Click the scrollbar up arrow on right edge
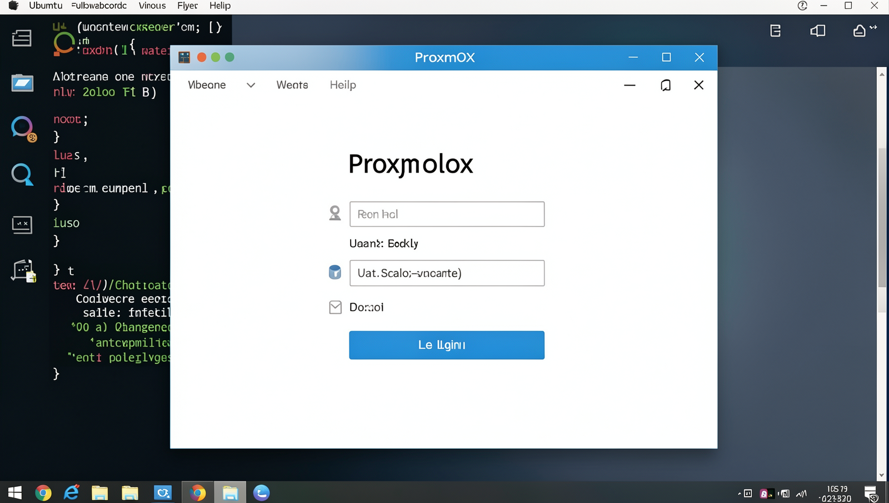This screenshot has width=889, height=503. click(x=882, y=73)
